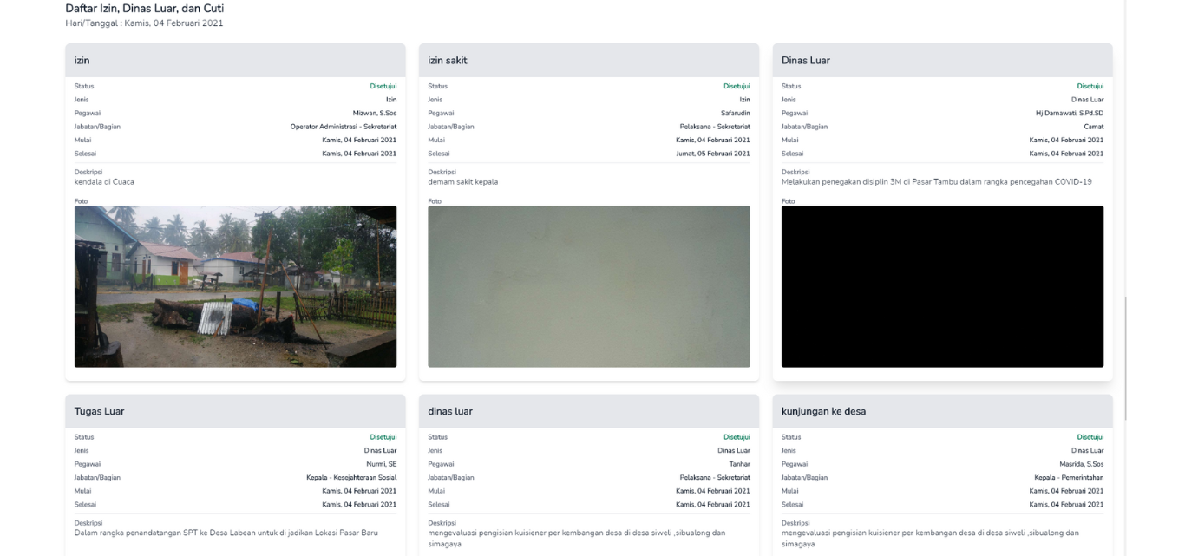This screenshot has width=1185, height=556.
Task: Open the rainy village photo in izin card
Action: tap(235, 286)
